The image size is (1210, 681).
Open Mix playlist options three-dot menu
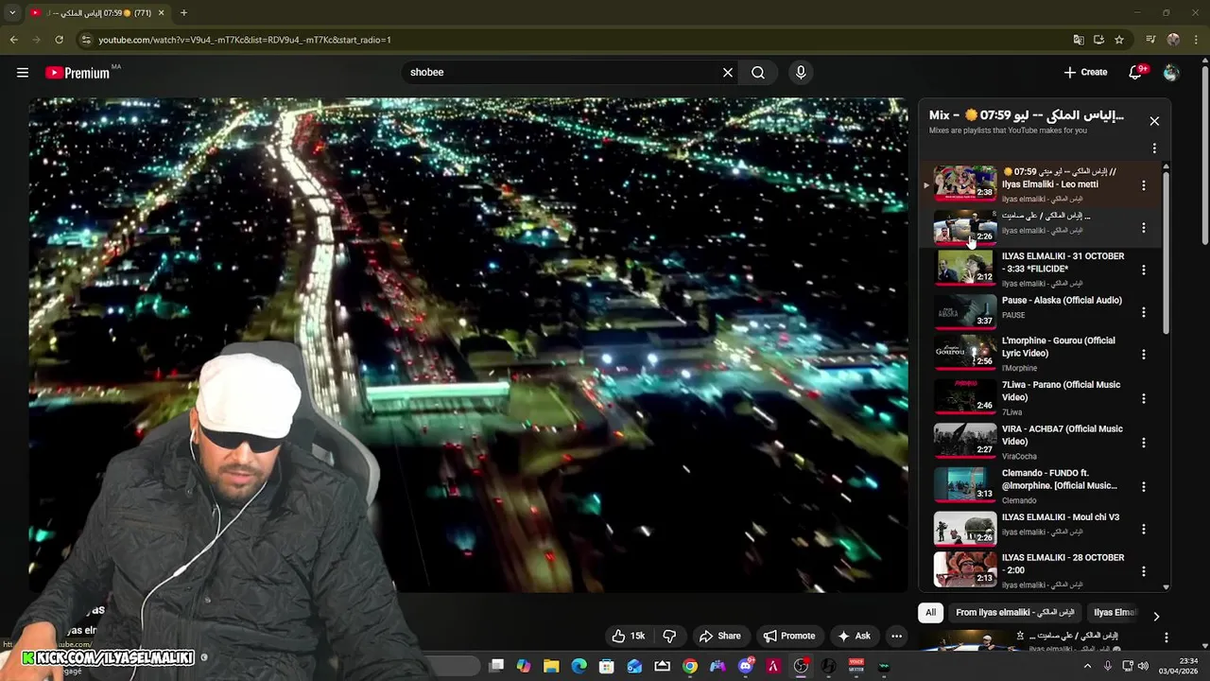[1154, 148]
